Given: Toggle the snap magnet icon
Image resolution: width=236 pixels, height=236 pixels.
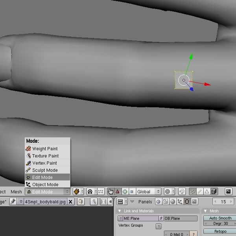Looking at the screenshot, I should [182, 192].
